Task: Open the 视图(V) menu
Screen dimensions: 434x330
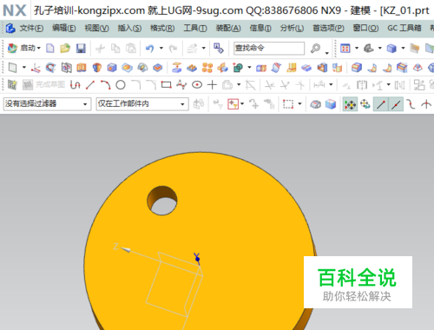Action: 96,29
